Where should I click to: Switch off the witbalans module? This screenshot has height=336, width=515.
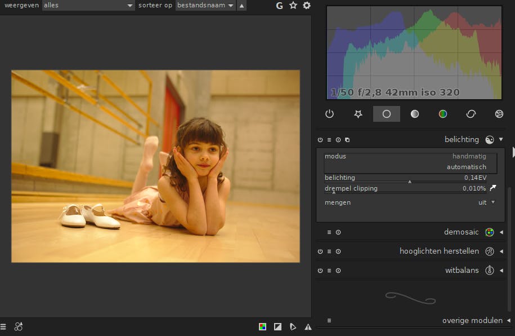tap(320, 271)
